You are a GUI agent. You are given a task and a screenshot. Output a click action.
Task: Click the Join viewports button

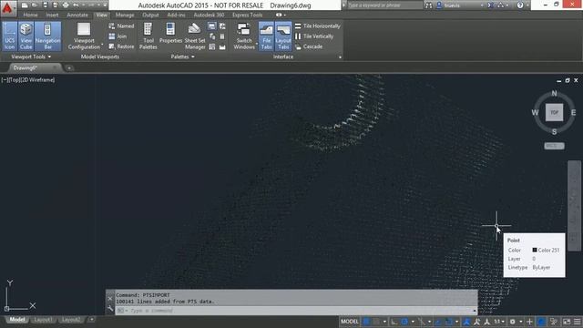[x=118, y=36]
